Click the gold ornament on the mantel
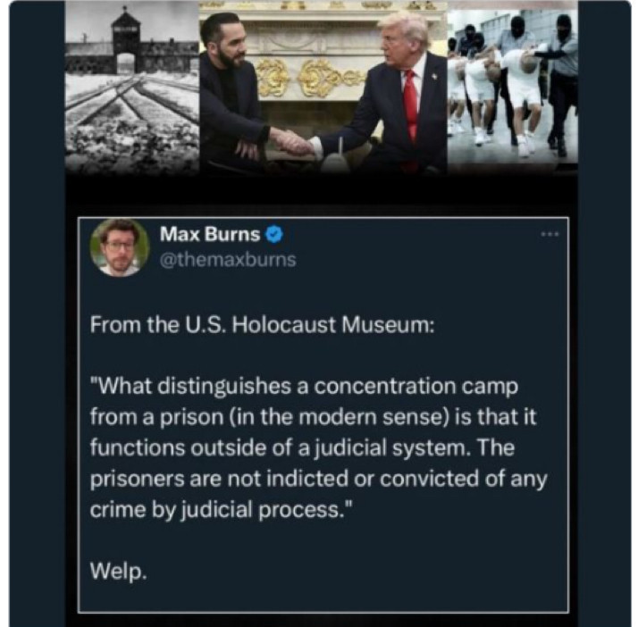638x627 pixels. [x=313, y=77]
